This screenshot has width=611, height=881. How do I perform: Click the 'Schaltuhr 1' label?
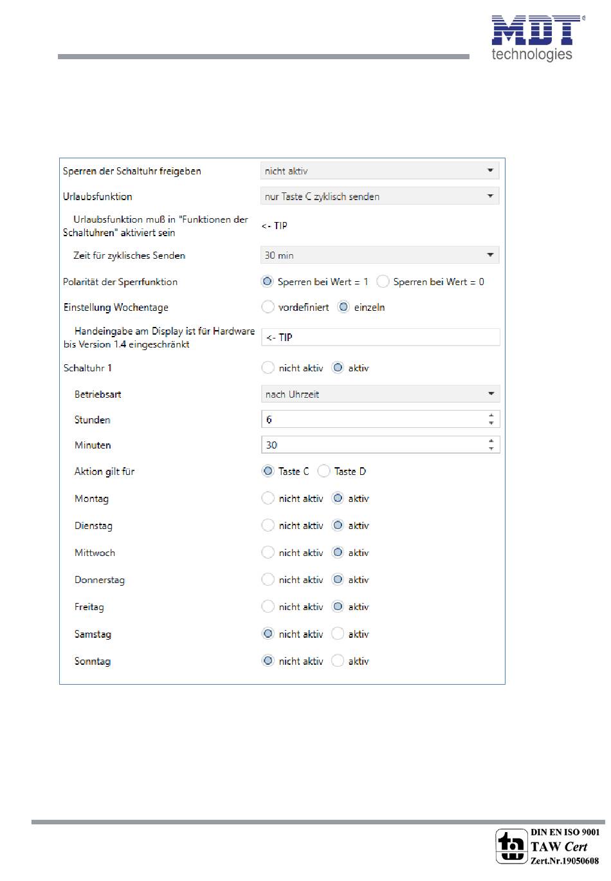tap(87, 368)
